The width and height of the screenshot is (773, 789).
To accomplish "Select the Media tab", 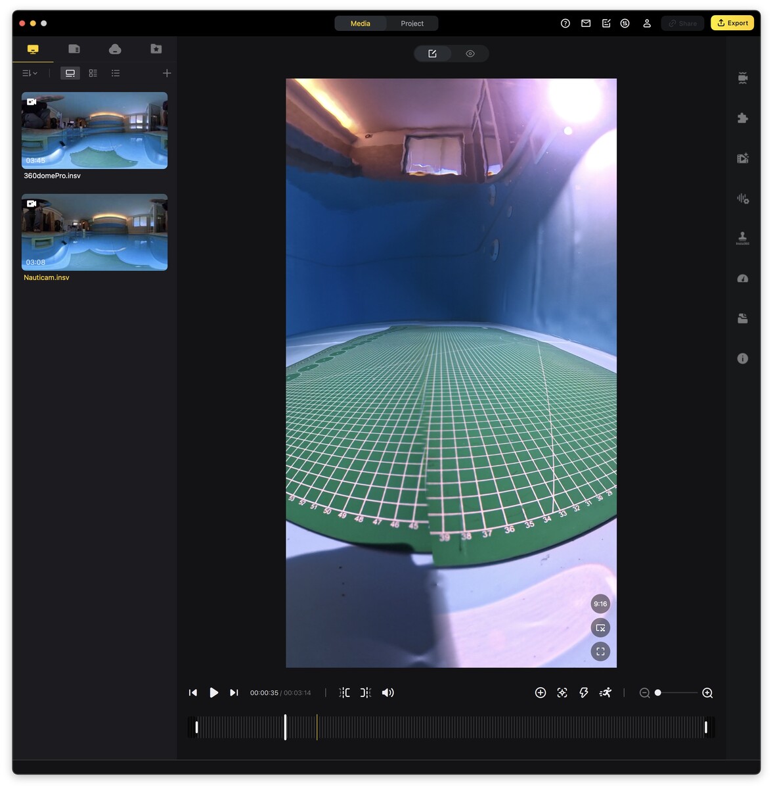I will coord(360,23).
